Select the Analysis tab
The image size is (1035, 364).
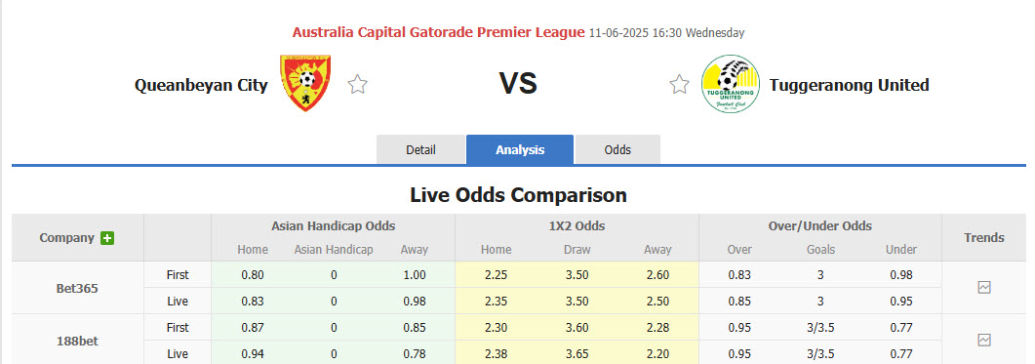pos(520,149)
